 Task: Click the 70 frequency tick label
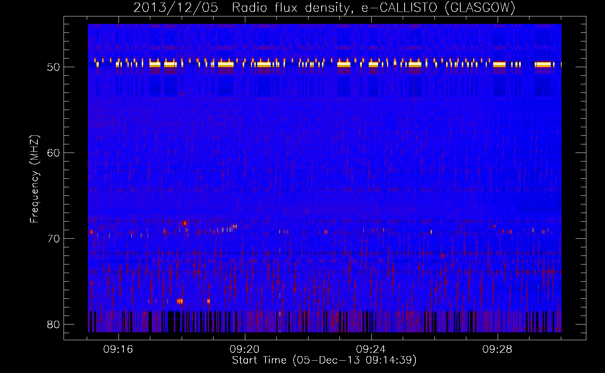coord(53,239)
